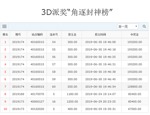Image resolution: width=150 pixels, height=115 pixels.
Task: Click bet time 2019-06-30 19:46:45
Action: pyautogui.click(x=100, y=79)
